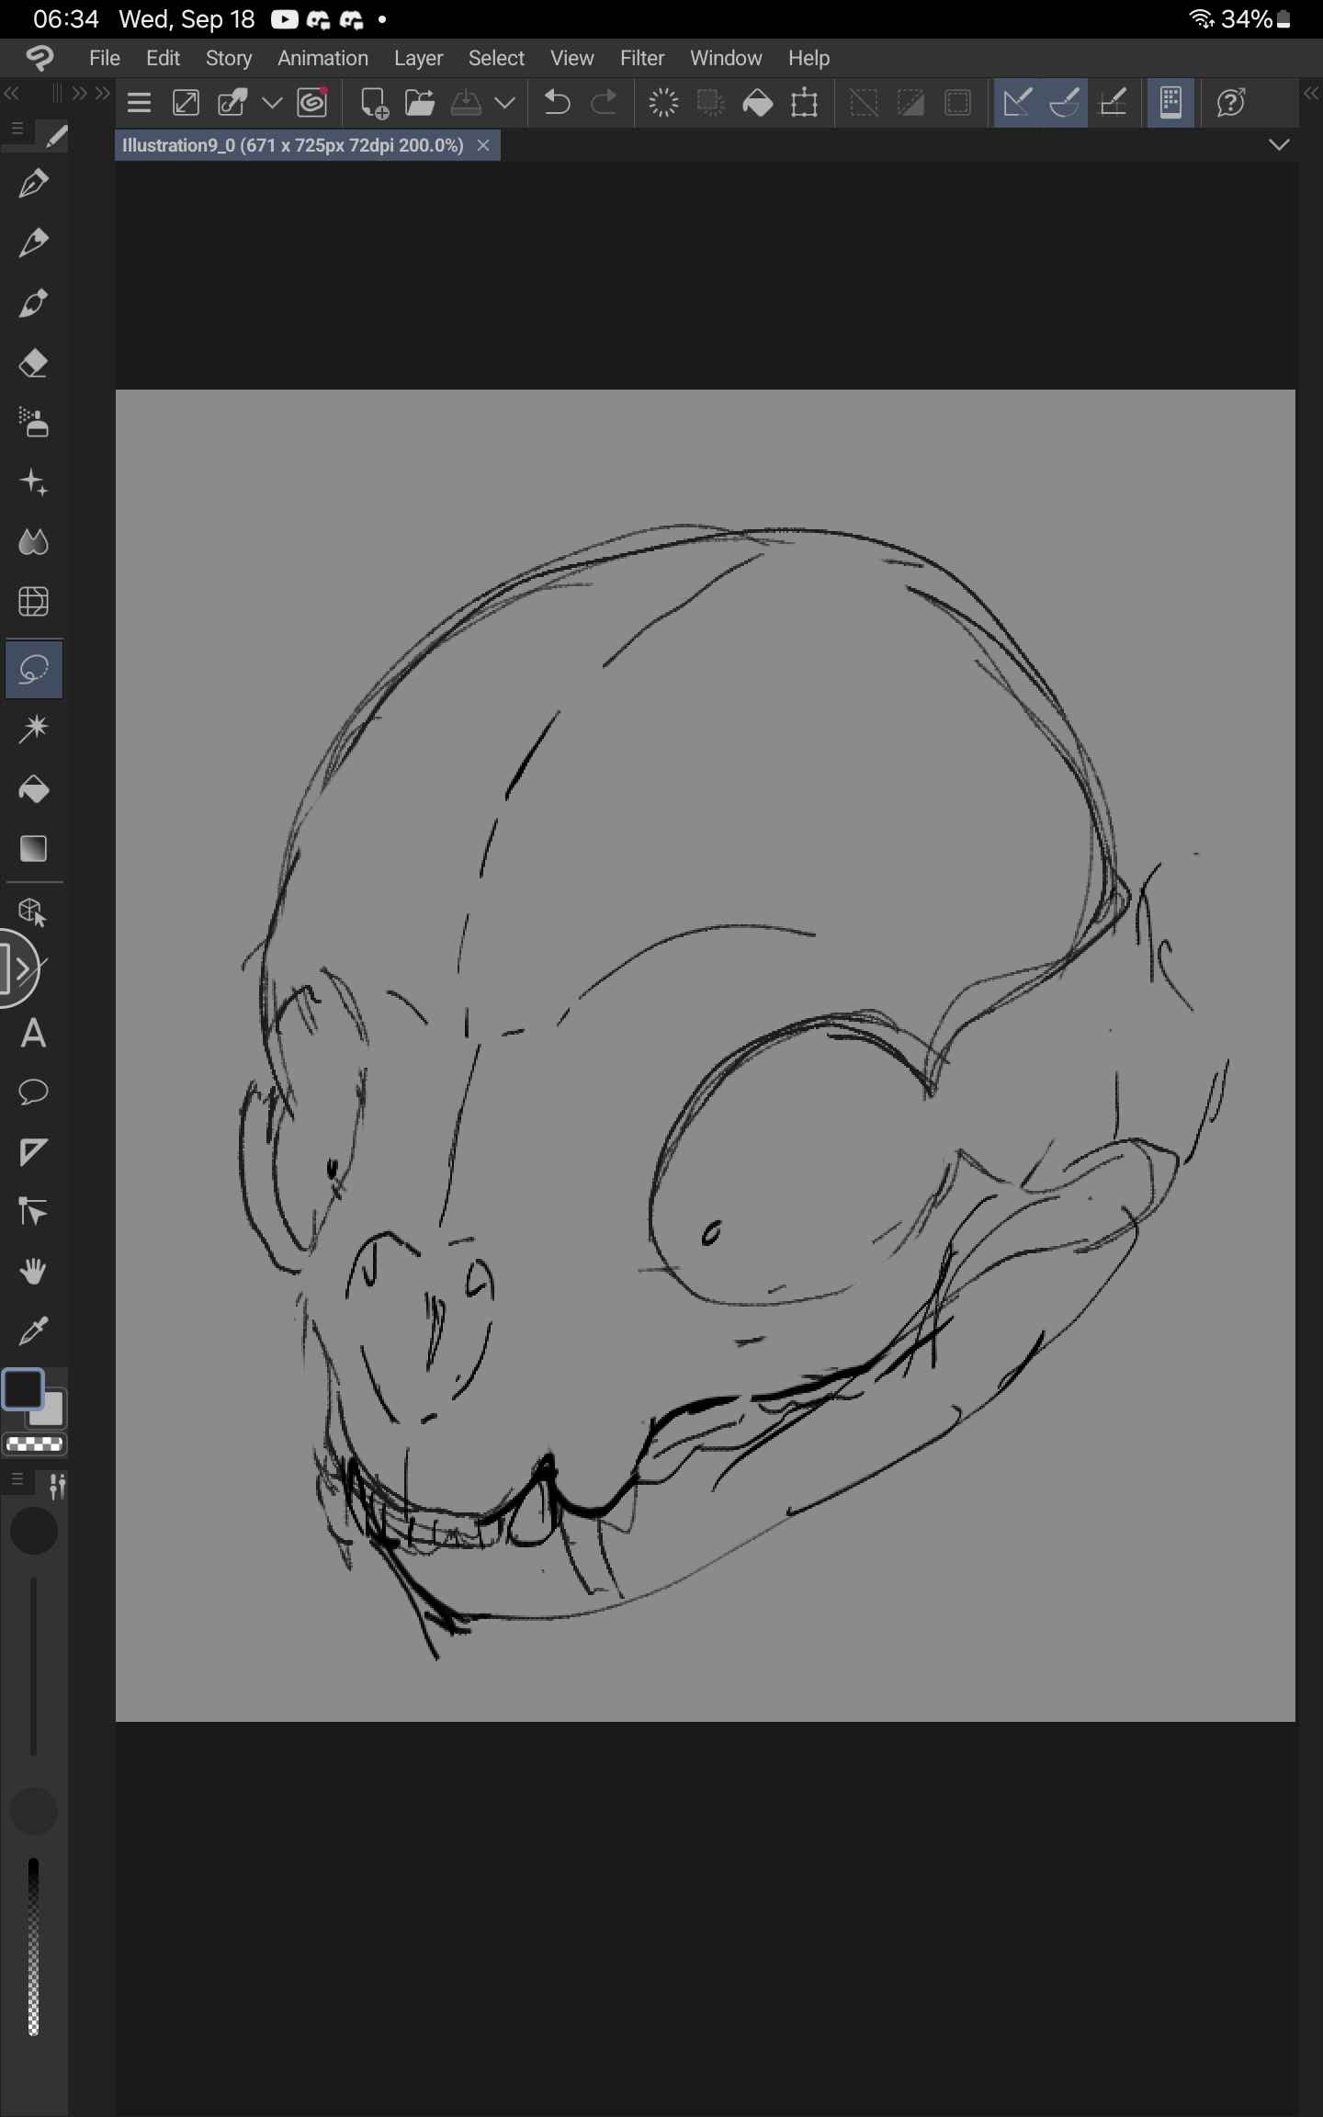Click the Clip Studio assets spiral icon
This screenshot has width=1323, height=2117.
coord(313,103)
